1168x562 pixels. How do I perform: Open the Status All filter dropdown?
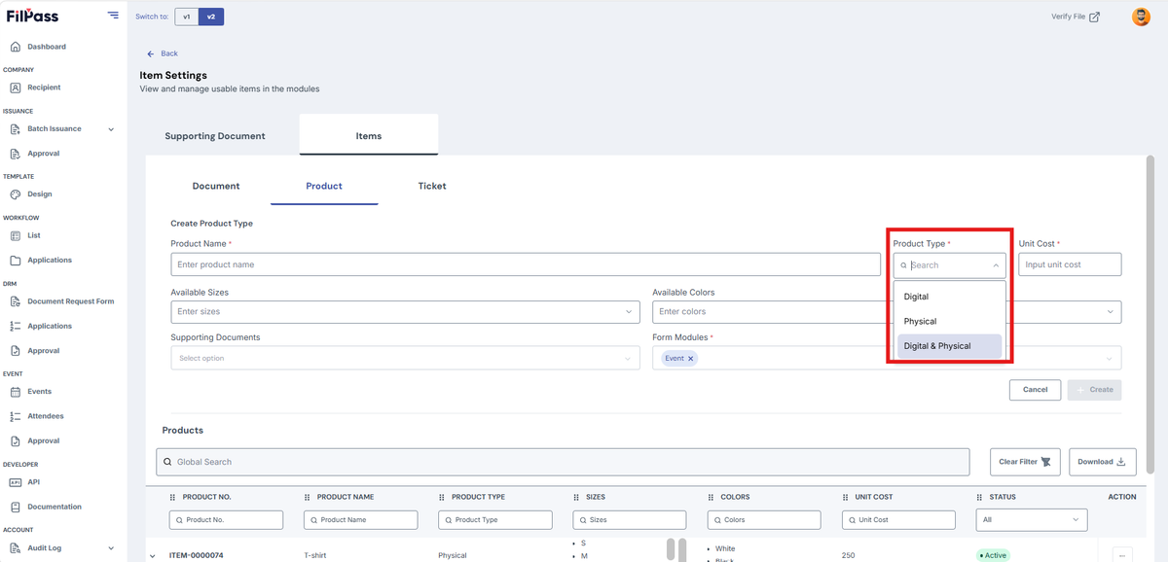(x=1032, y=520)
